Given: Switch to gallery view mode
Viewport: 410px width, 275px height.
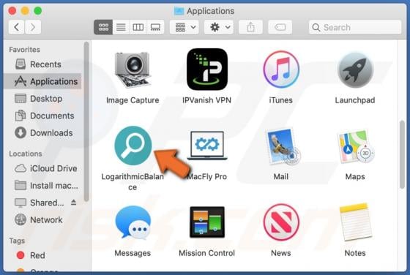Looking at the screenshot, I should tap(155, 27).
